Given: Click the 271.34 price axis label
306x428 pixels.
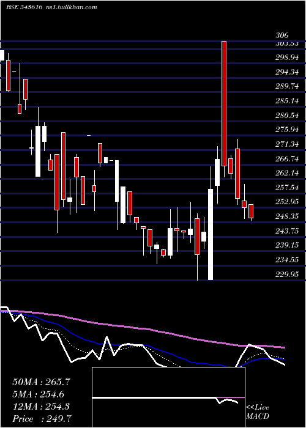Looking at the screenshot, I should 286,144.
